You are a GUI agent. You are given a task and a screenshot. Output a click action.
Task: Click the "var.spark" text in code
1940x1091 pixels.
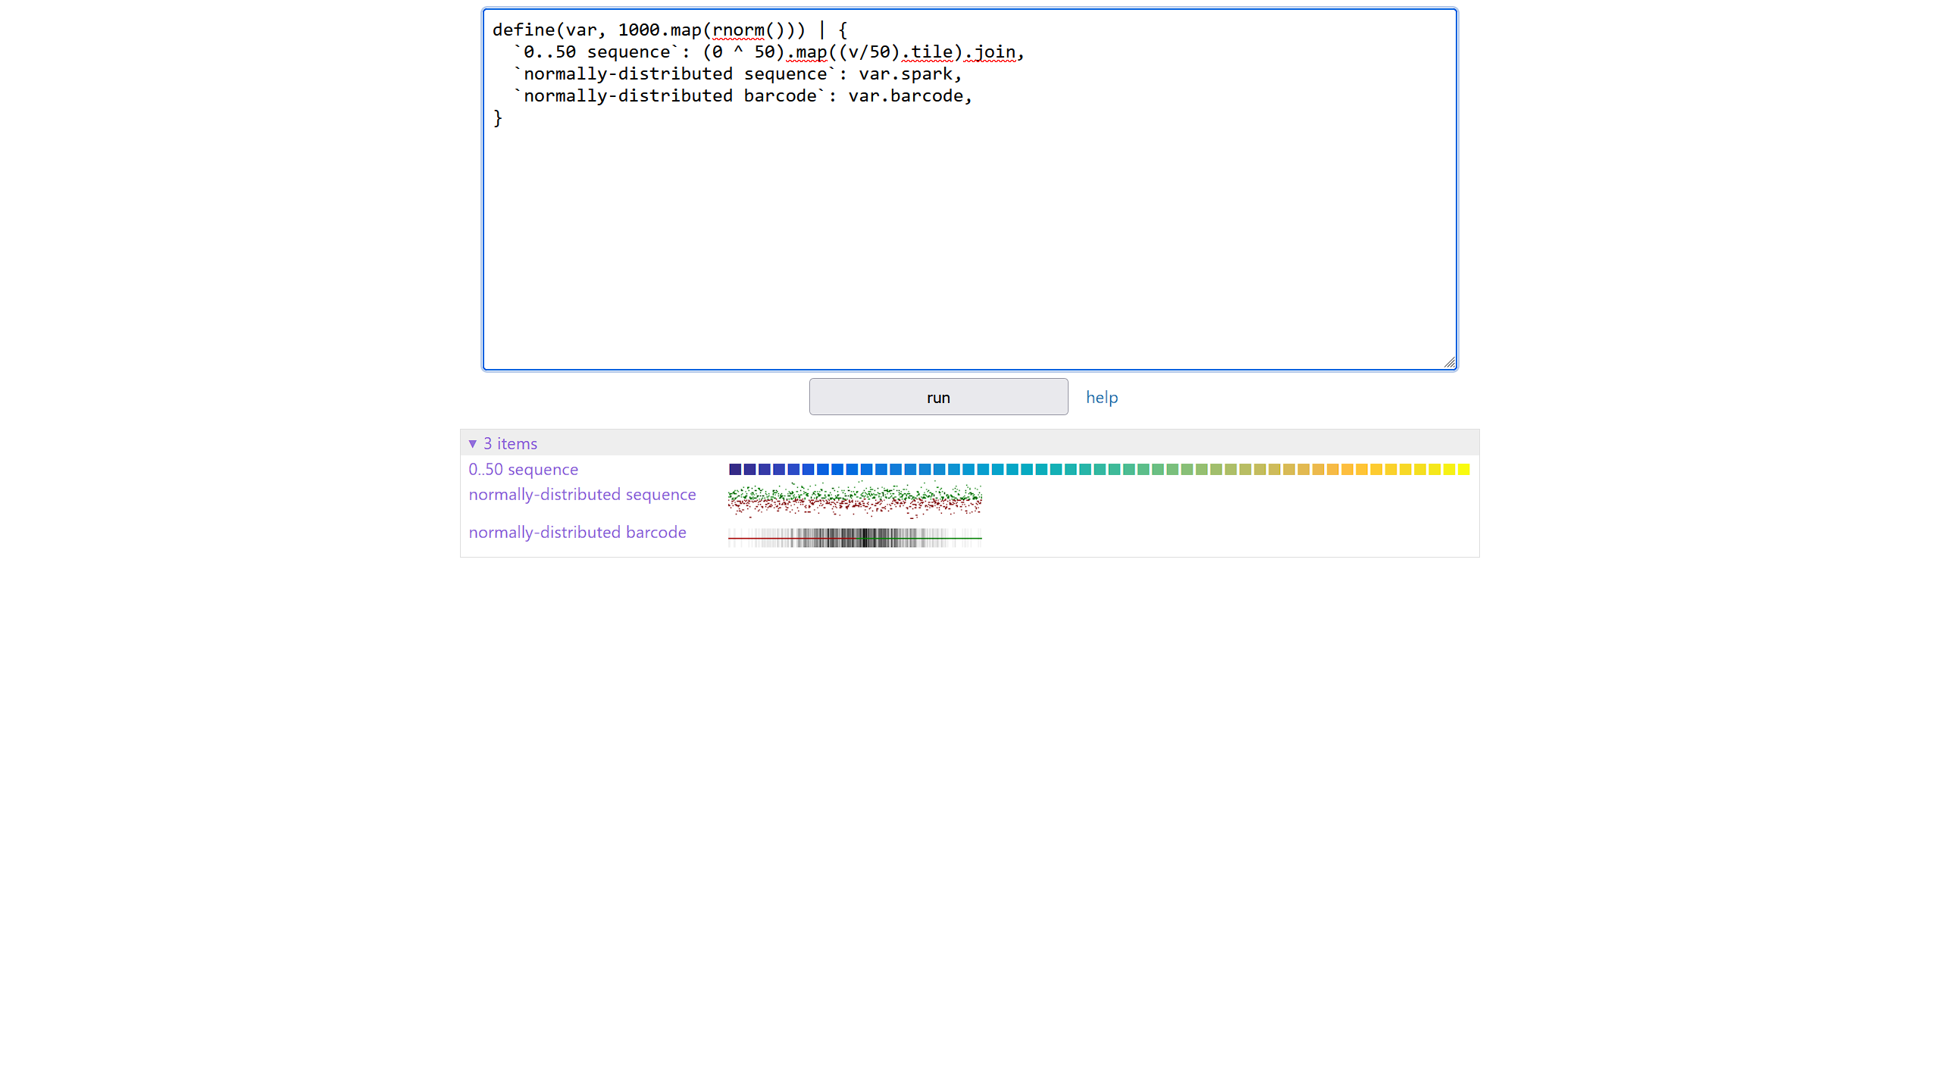[x=905, y=74]
